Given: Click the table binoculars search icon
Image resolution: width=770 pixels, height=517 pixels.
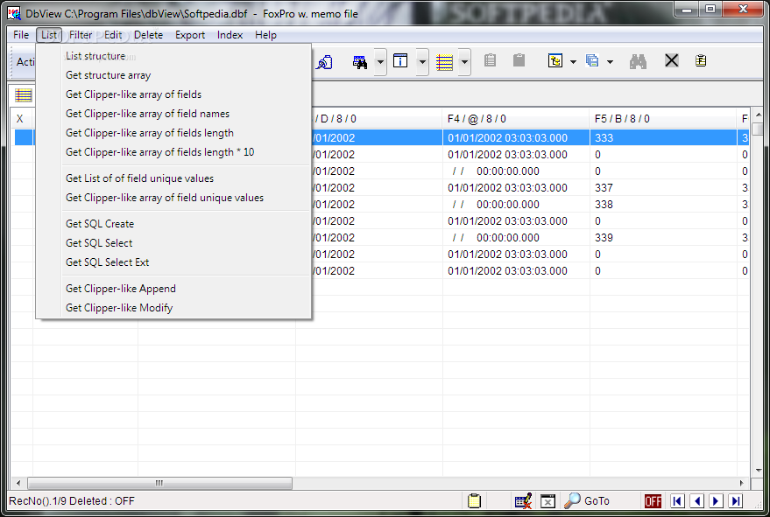Looking at the screenshot, I should (360, 62).
